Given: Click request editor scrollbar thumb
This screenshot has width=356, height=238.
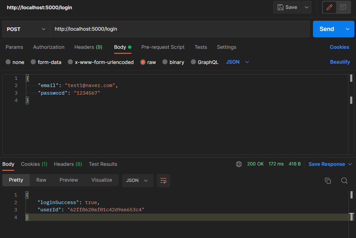Looking at the screenshot, I should click(351, 78).
